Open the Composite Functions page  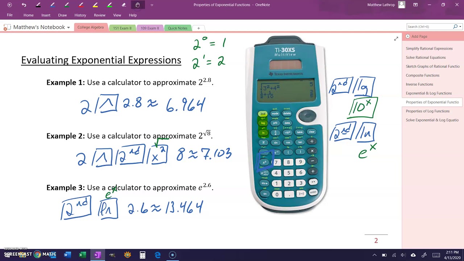point(422,75)
